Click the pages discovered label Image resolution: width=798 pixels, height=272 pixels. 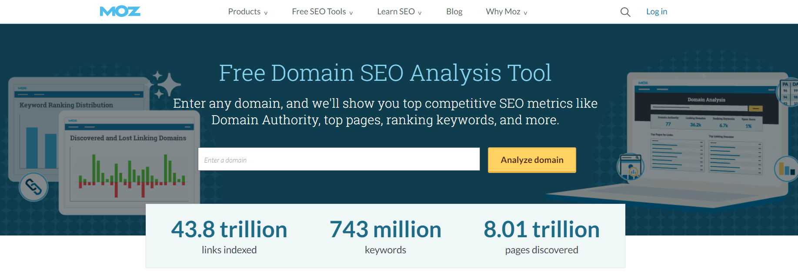click(x=541, y=250)
